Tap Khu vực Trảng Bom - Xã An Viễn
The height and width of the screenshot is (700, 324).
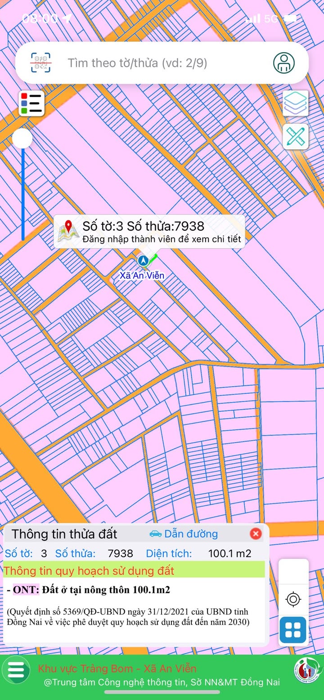coord(117,668)
